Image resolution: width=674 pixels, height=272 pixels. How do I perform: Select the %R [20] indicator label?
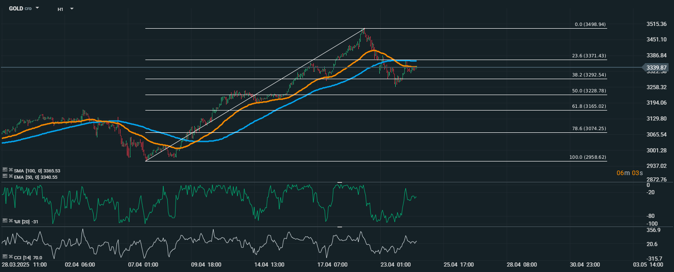(x=25, y=221)
